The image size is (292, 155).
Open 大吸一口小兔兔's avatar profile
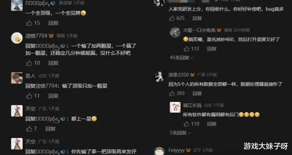[175, 32]
